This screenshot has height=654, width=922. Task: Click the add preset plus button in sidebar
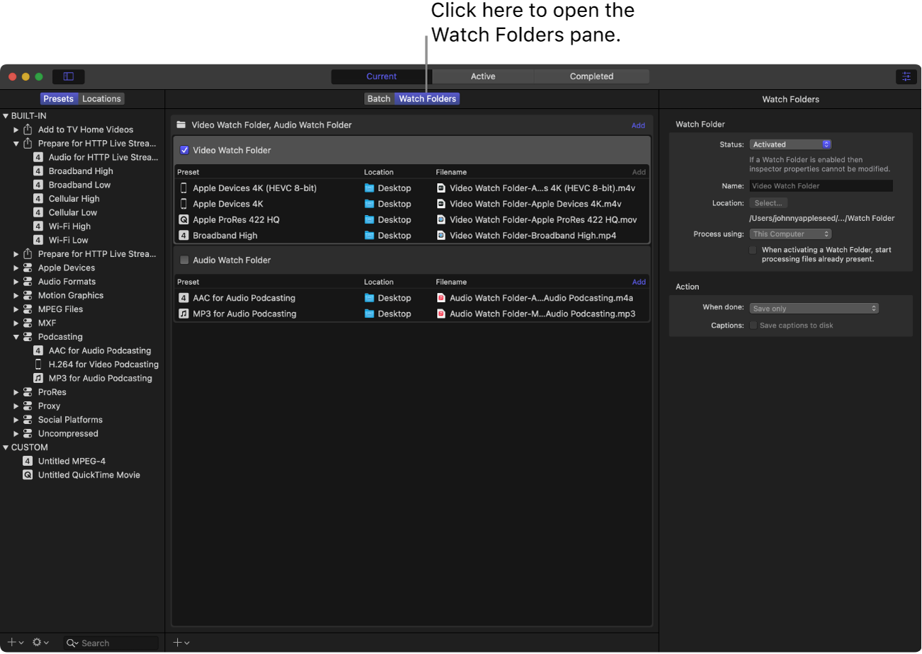[x=15, y=643]
